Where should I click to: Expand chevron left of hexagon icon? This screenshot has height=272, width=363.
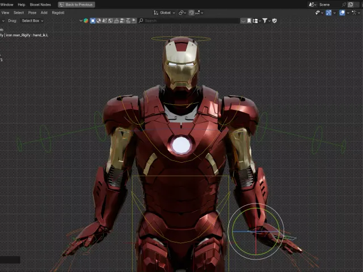tap(81, 20)
